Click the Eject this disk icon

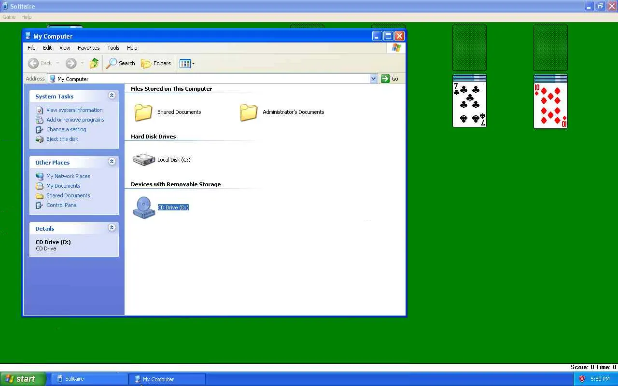point(40,139)
